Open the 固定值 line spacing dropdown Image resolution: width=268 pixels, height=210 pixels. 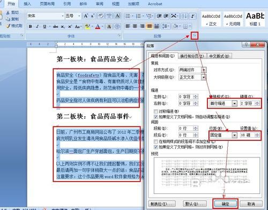coord(235,135)
